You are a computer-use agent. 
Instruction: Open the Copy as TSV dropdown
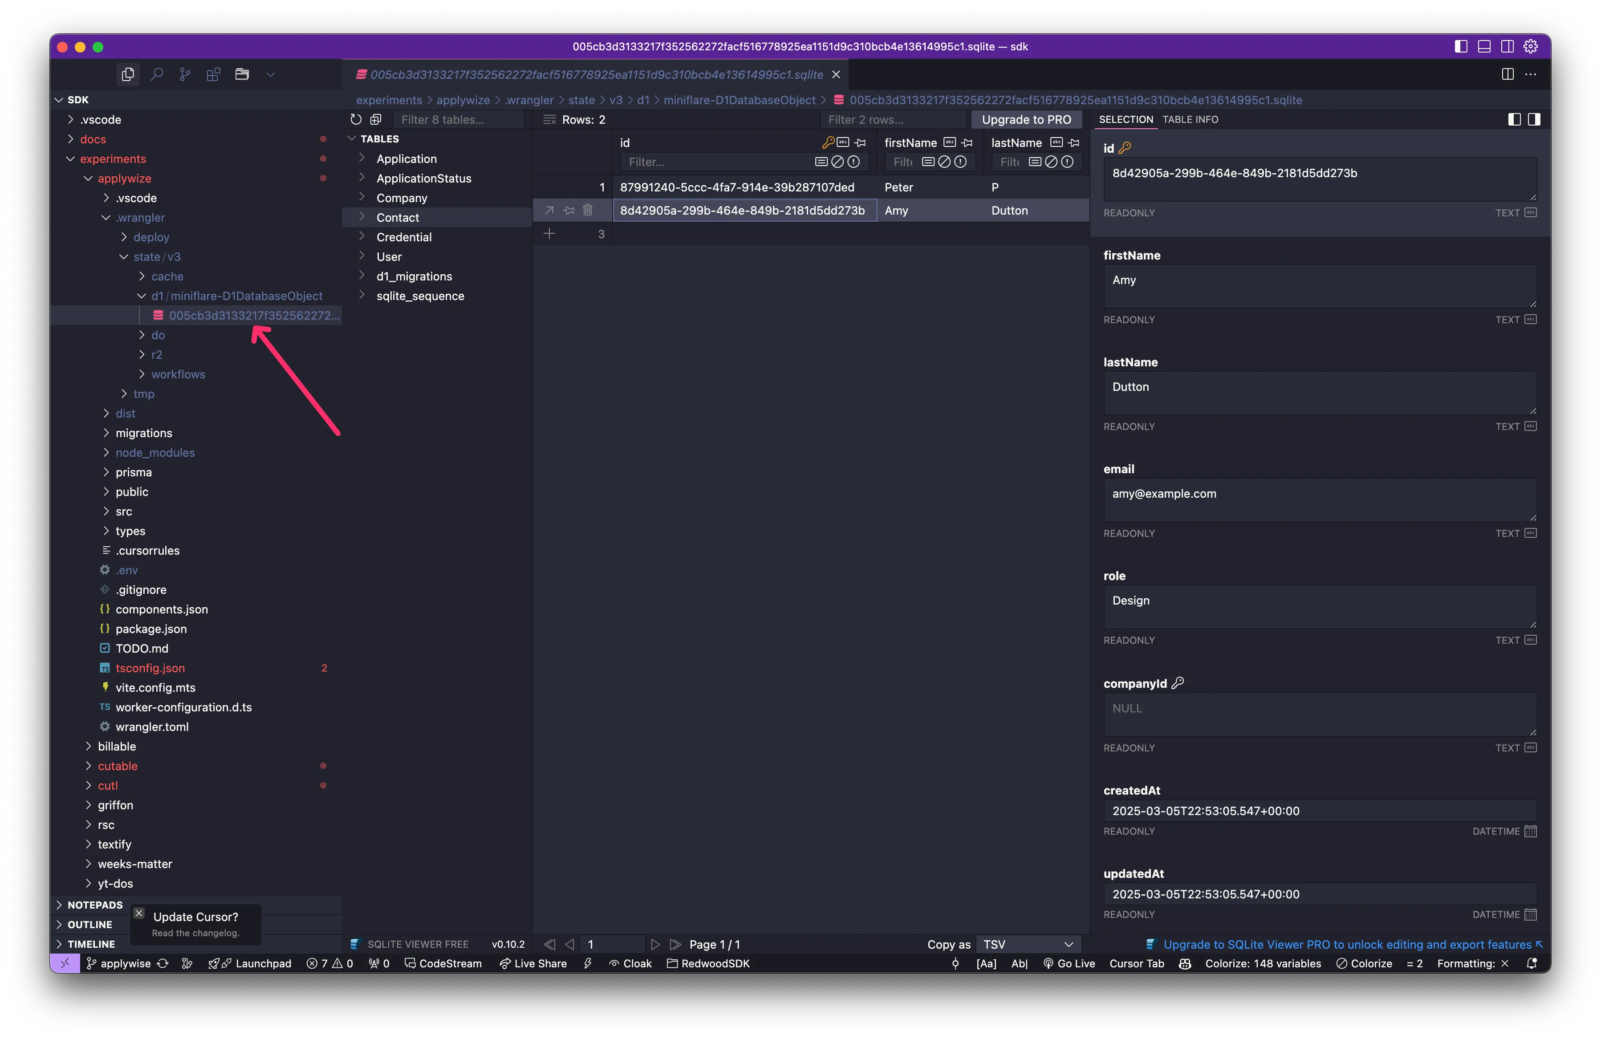point(1028,944)
